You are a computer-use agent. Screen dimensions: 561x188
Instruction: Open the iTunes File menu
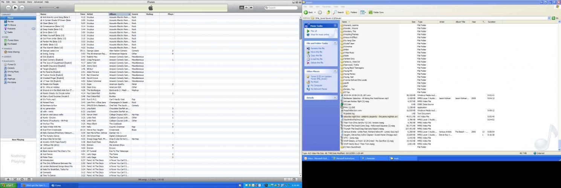click(x=3, y=2)
